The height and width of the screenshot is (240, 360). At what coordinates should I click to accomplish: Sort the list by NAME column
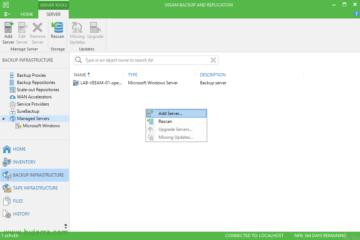tap(80, 75)
